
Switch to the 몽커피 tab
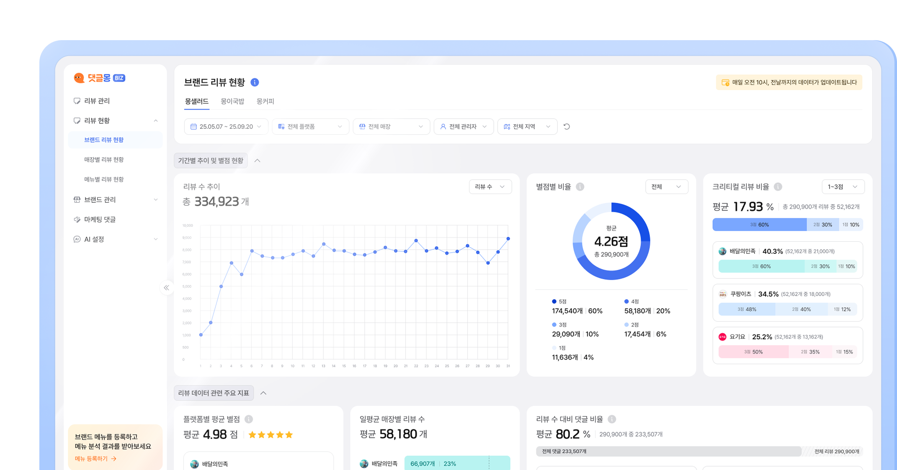tap(265, 101)
